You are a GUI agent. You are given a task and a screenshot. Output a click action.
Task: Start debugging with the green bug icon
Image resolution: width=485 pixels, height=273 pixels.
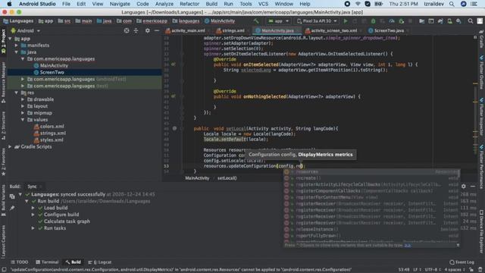pos(373,21)
